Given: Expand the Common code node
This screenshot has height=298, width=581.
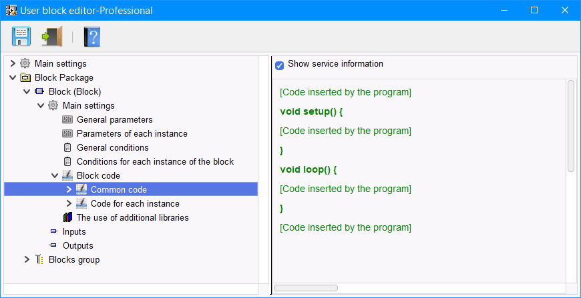Looking at the screenshot, I should point(69,189).
